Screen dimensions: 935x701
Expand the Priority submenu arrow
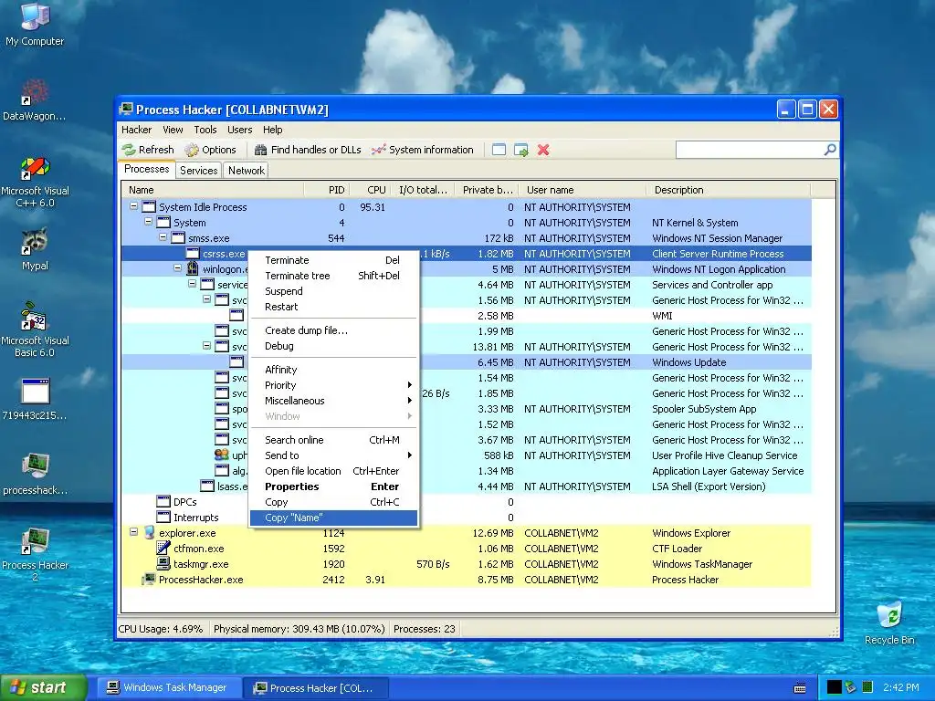(410, 385)
